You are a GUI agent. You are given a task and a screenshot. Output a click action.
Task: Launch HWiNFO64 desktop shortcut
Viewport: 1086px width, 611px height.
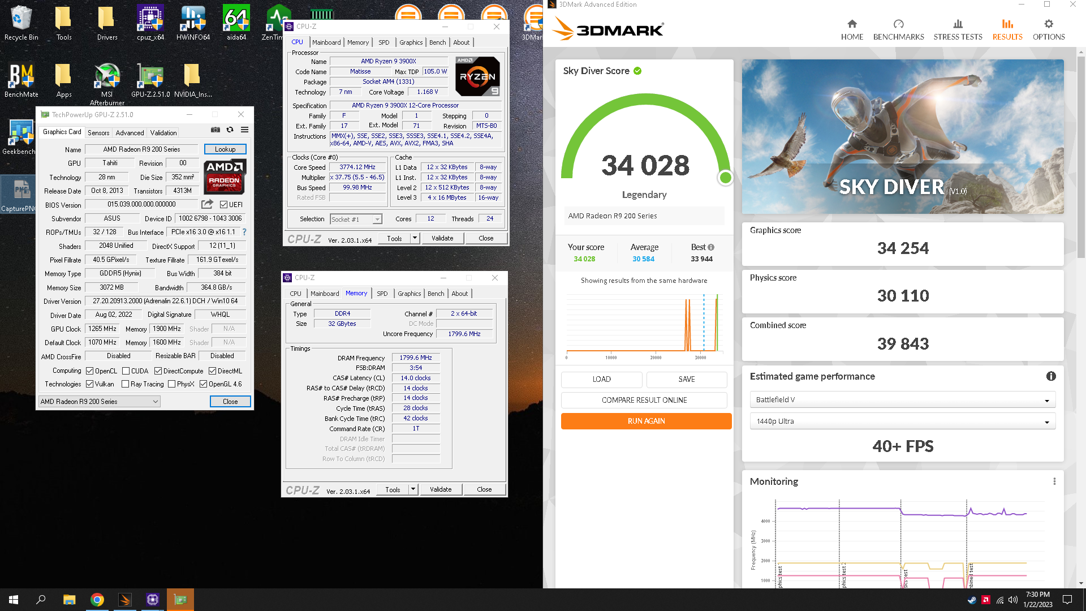coord(193,23)
